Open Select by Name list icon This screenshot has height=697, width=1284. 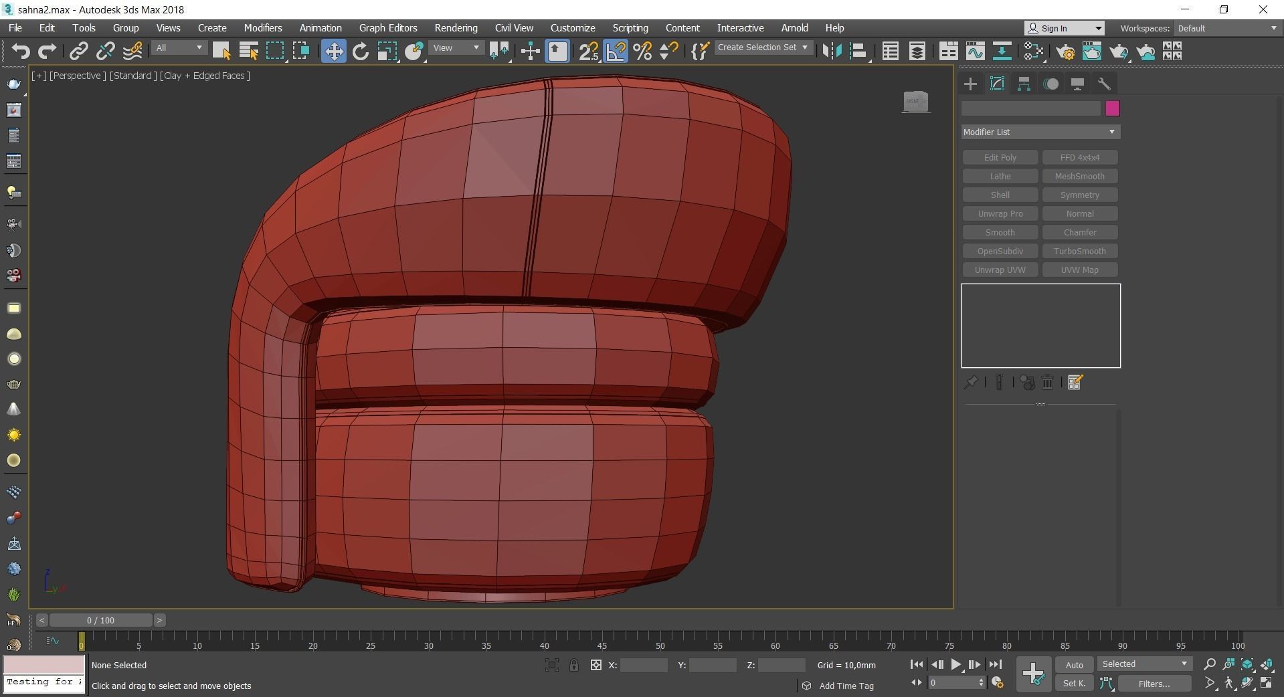248,52
